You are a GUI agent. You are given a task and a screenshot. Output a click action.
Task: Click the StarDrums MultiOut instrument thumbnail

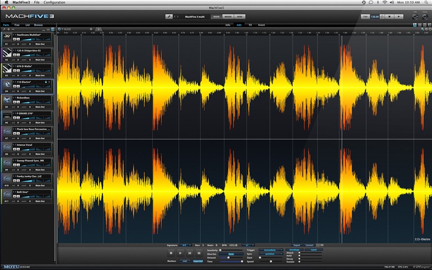point(7,37)
